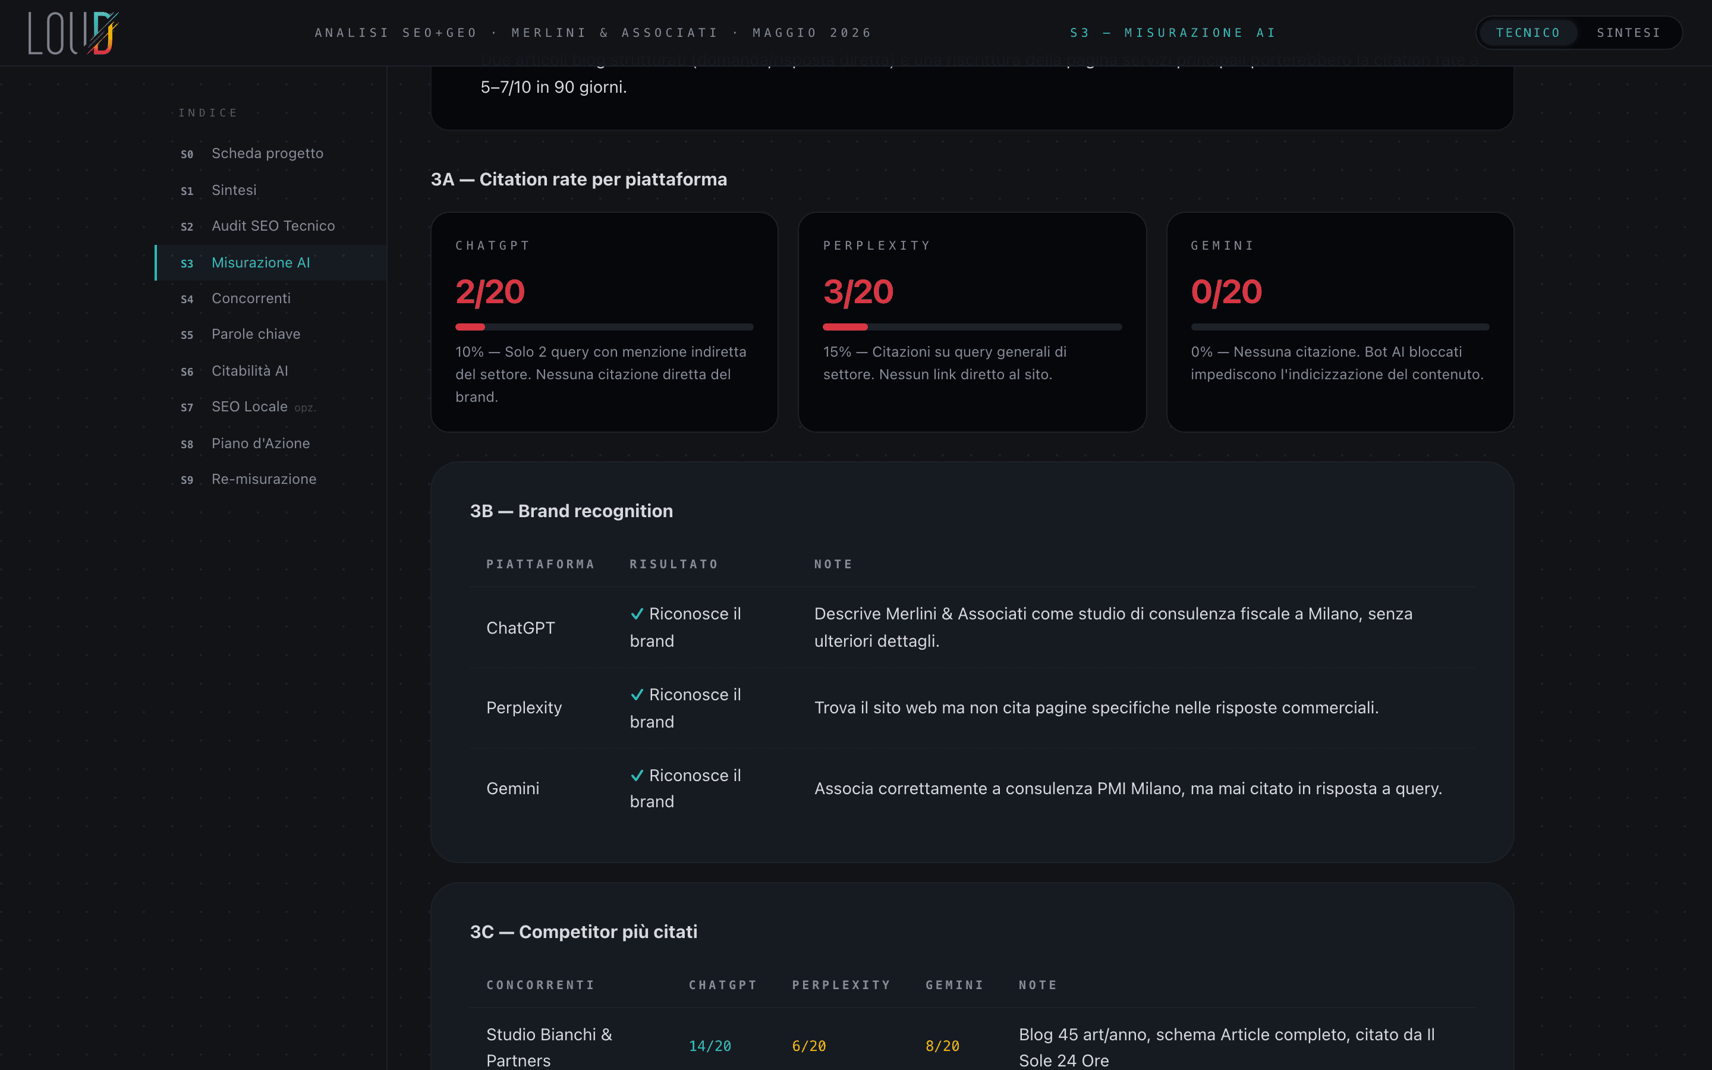Click the 6/20 Perplexity value for Studio Bianchi
Image resolution: width=1712 pixels, height=1070 pixels.
click(809, 1046)
